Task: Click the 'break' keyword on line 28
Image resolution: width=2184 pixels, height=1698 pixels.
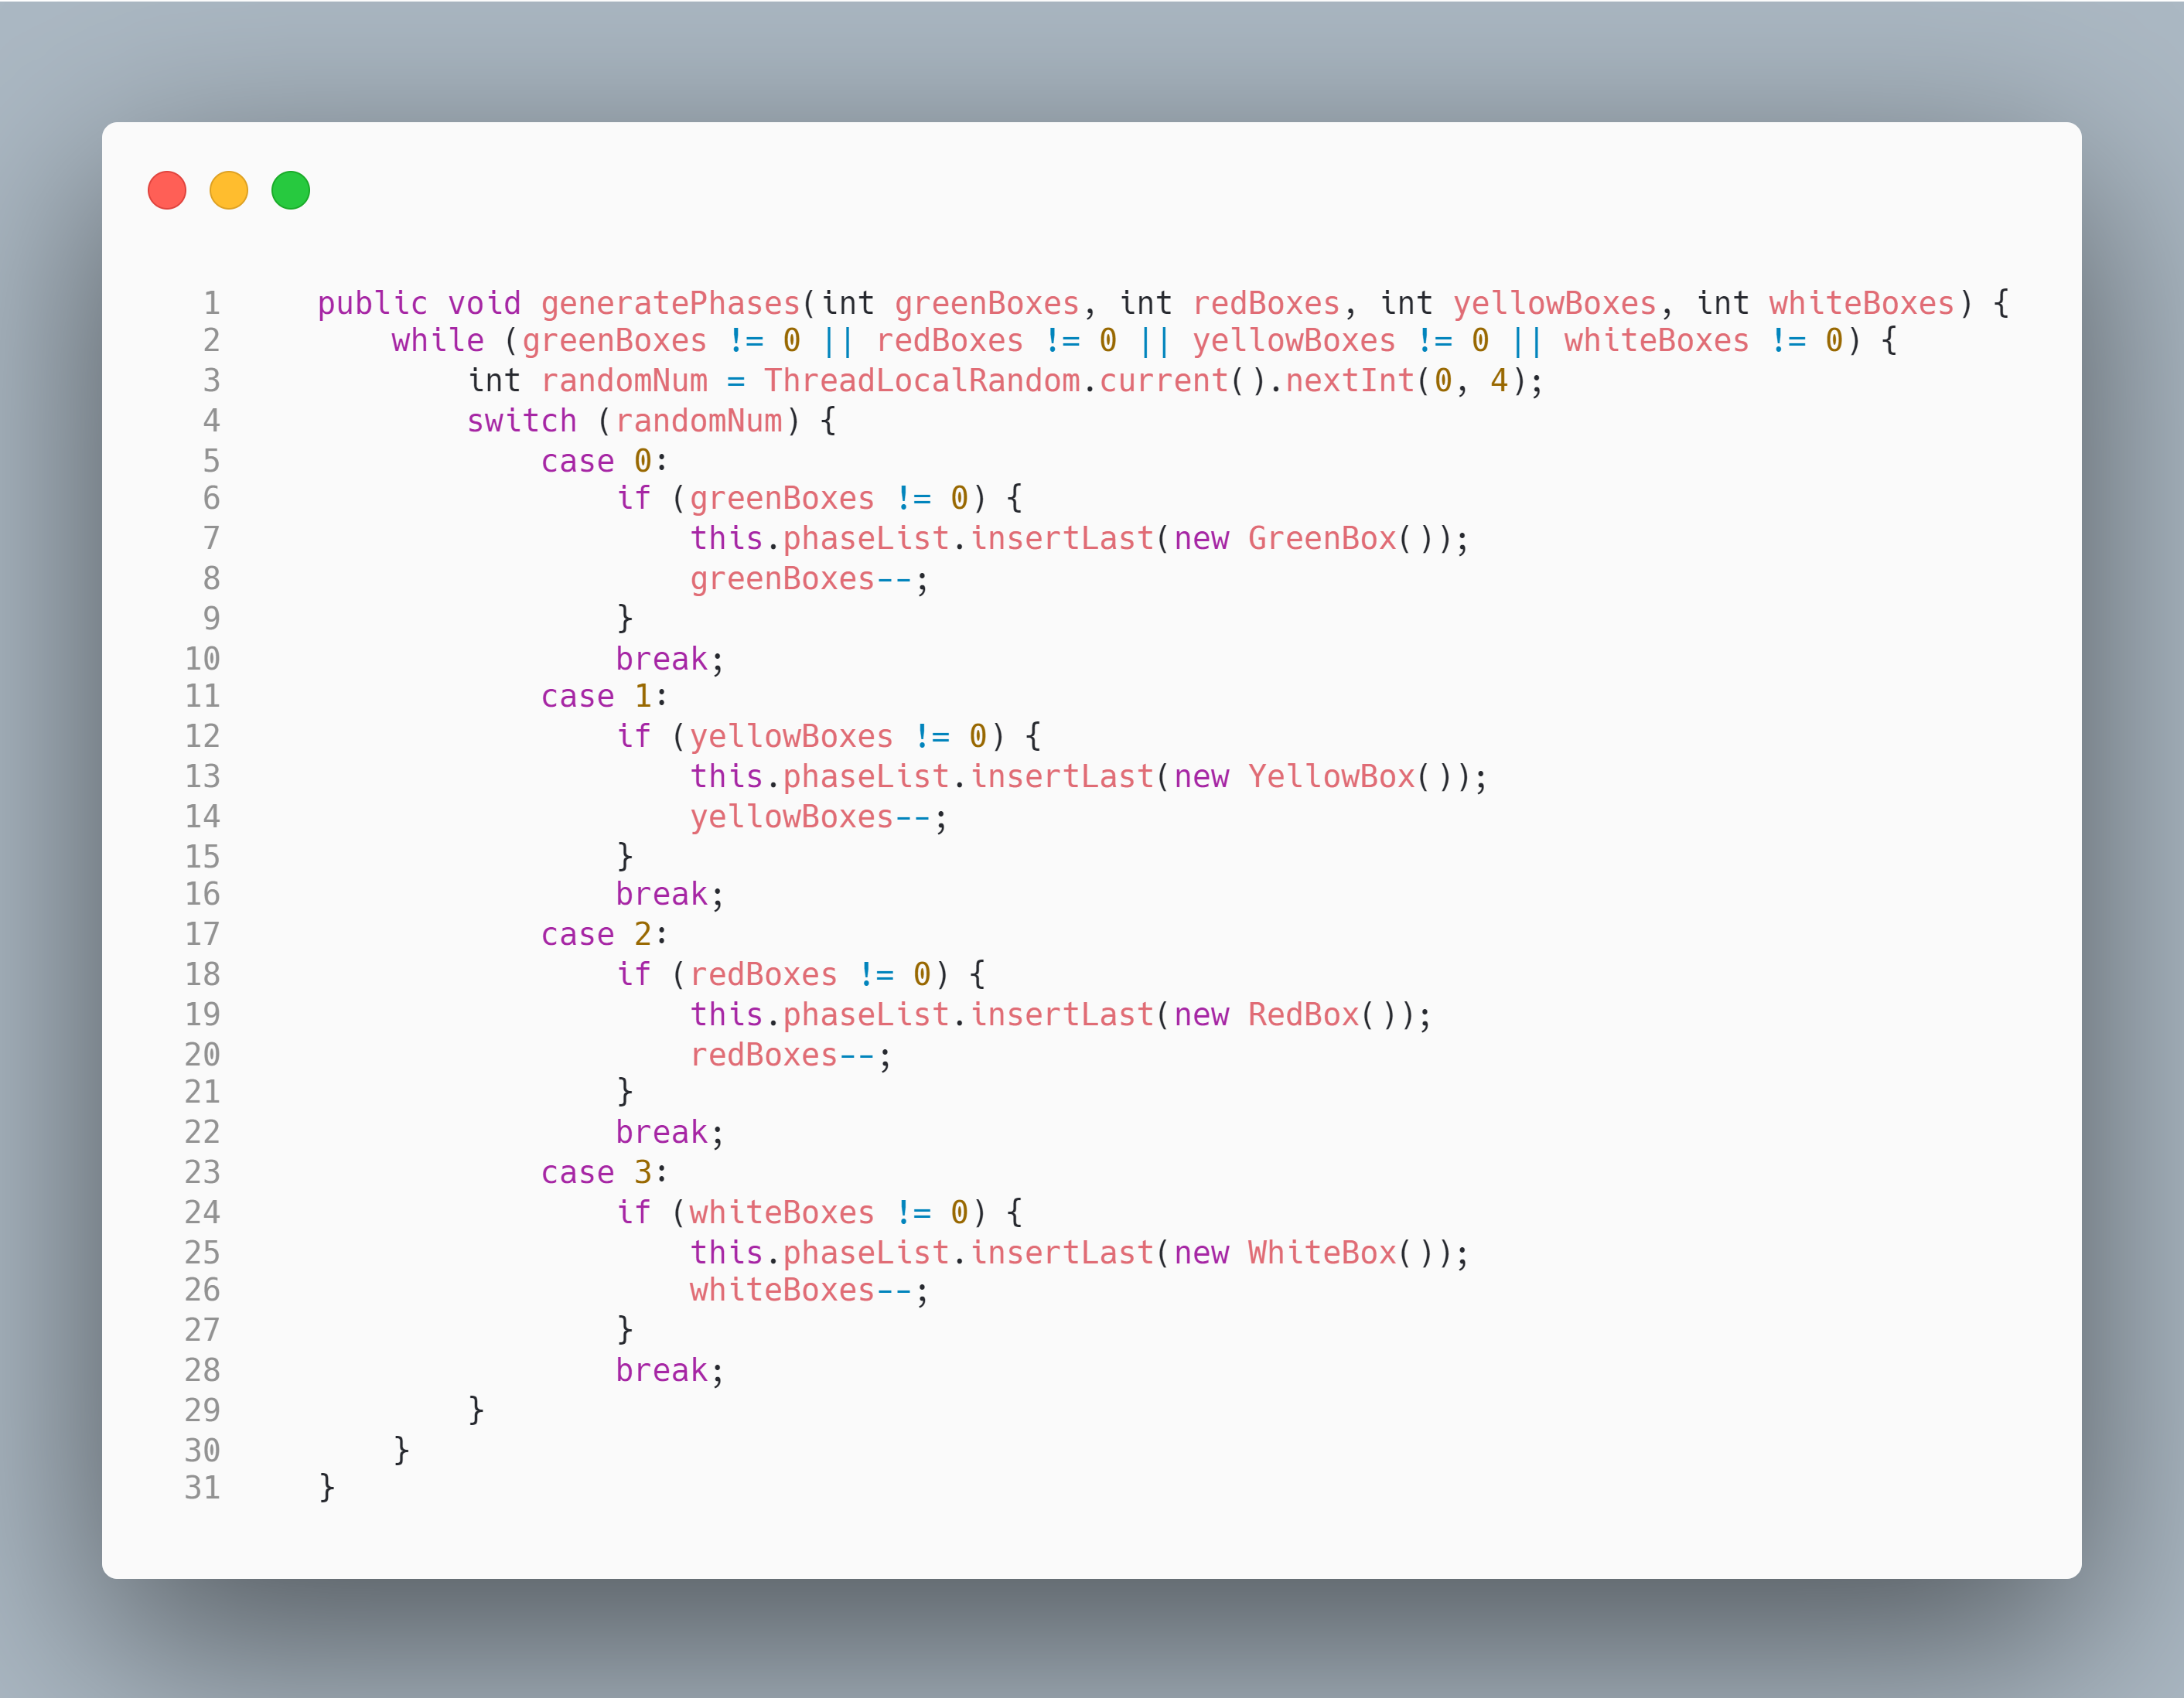Action: (x=661, y=1370)
